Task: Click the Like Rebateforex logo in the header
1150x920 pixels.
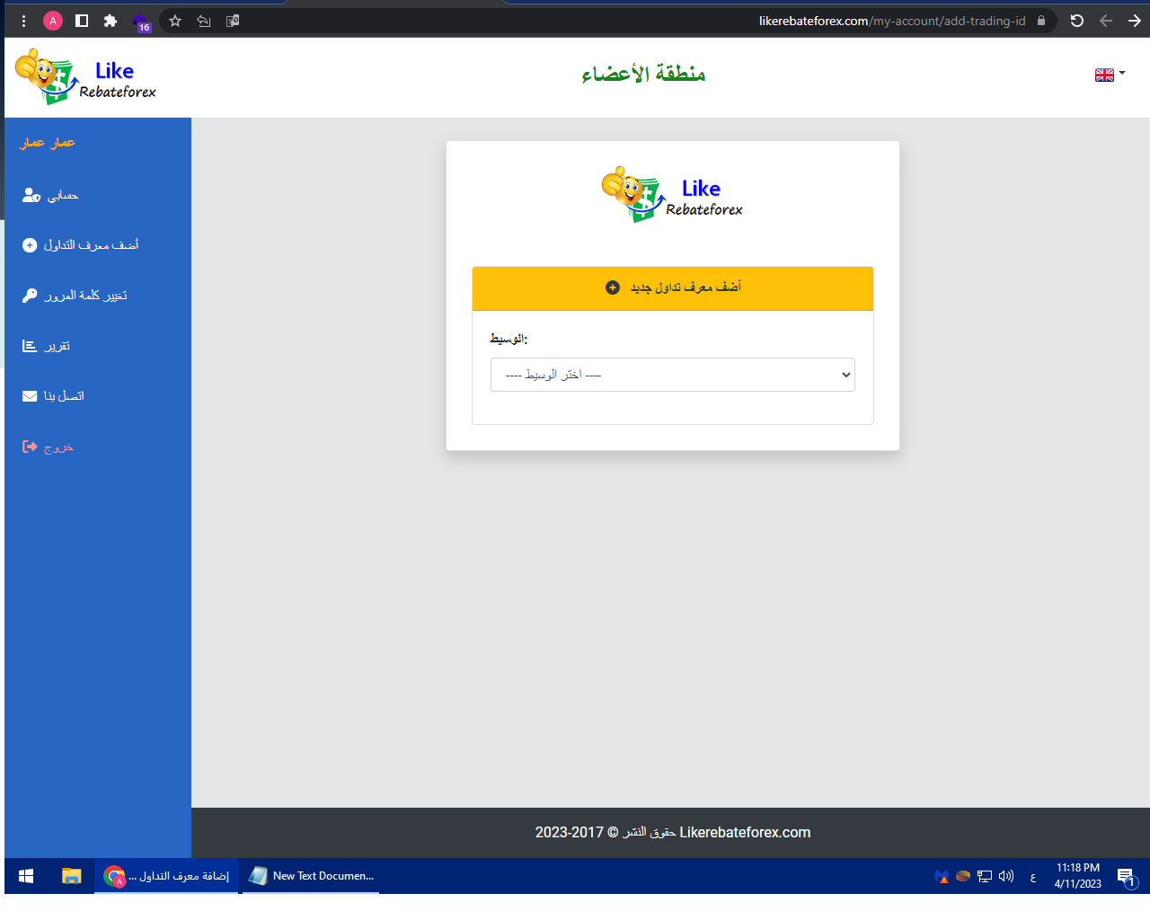Action: click(85, 77)
